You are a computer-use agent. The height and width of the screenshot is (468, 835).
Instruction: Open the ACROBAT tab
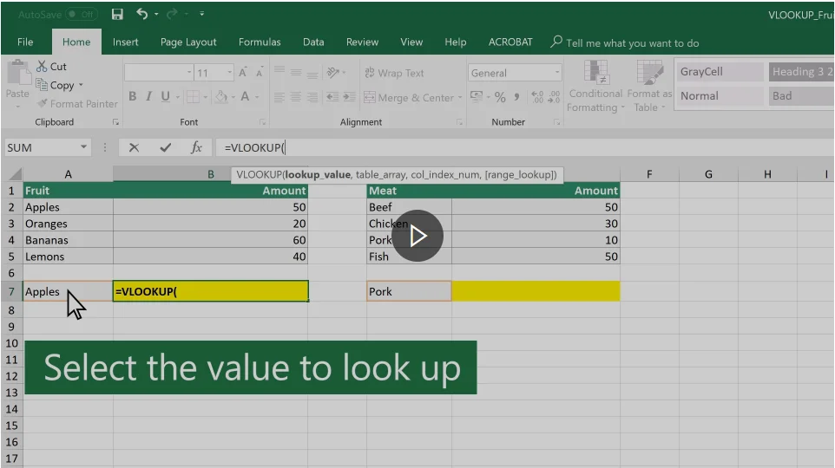click(510, 42)
